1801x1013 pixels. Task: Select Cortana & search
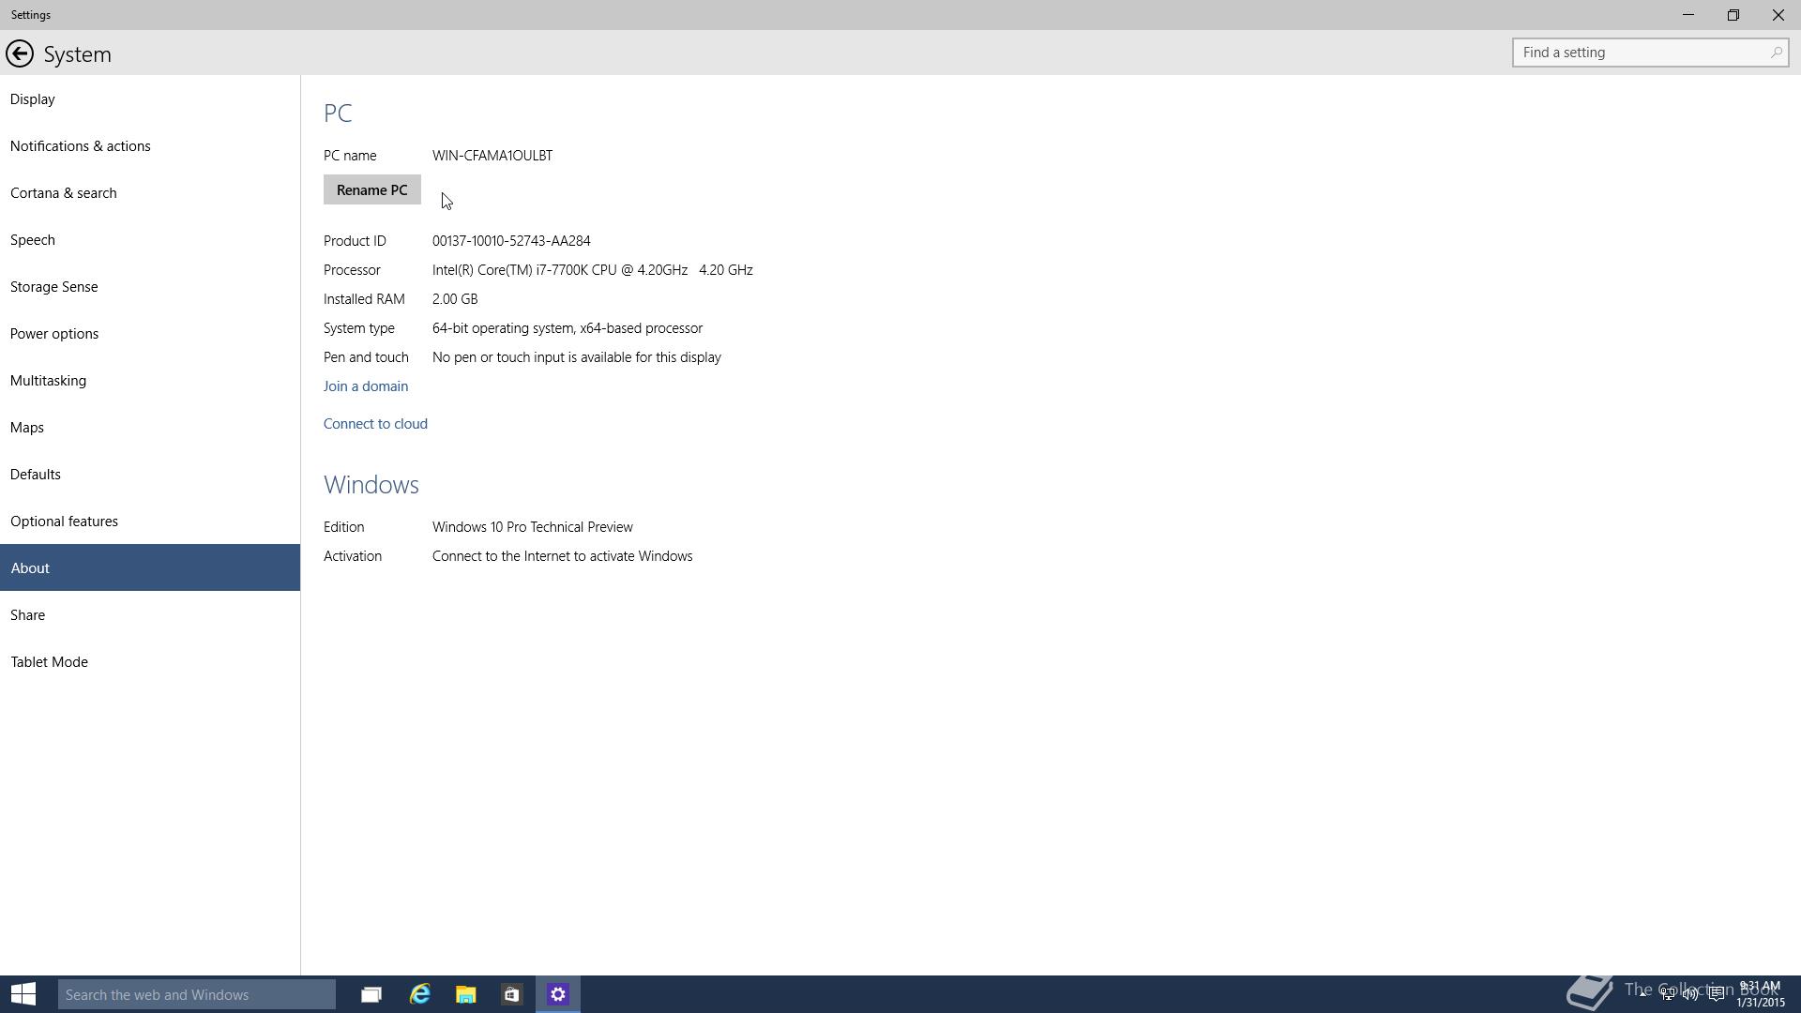pos(150,193)
